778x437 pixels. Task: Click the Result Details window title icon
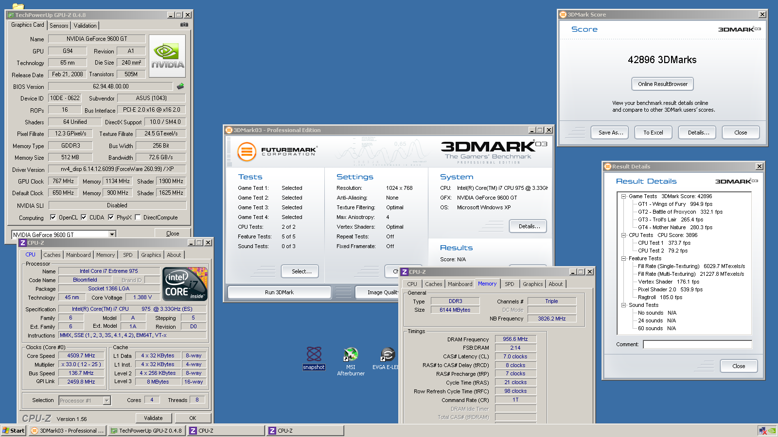click(x=607, y=167)
